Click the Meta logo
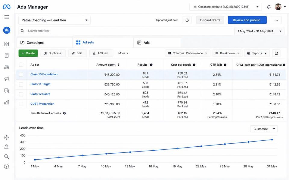This screenshot has width=289, height=180. [x=6, y=7]
